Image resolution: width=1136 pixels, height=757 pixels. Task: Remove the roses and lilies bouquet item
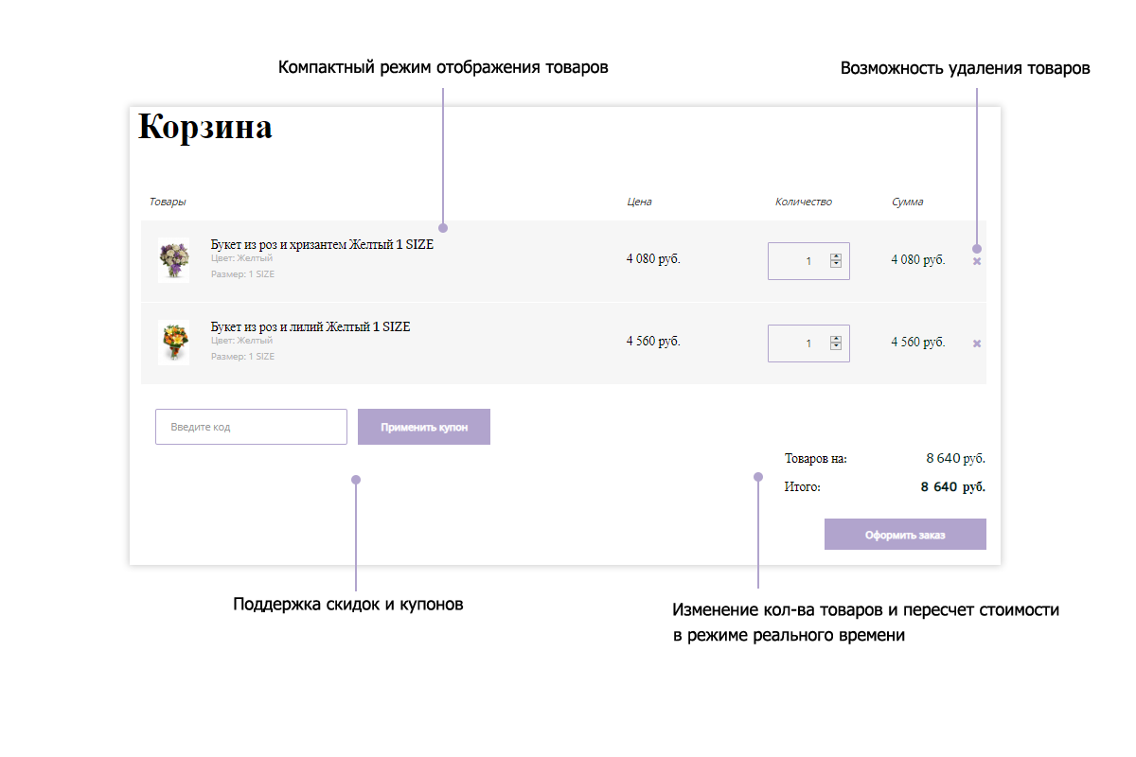click(977, 343)
